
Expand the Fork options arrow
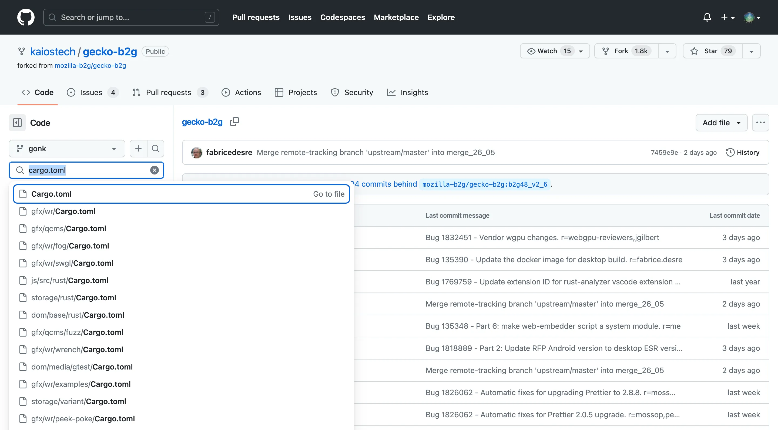click(x=667, y=51)
